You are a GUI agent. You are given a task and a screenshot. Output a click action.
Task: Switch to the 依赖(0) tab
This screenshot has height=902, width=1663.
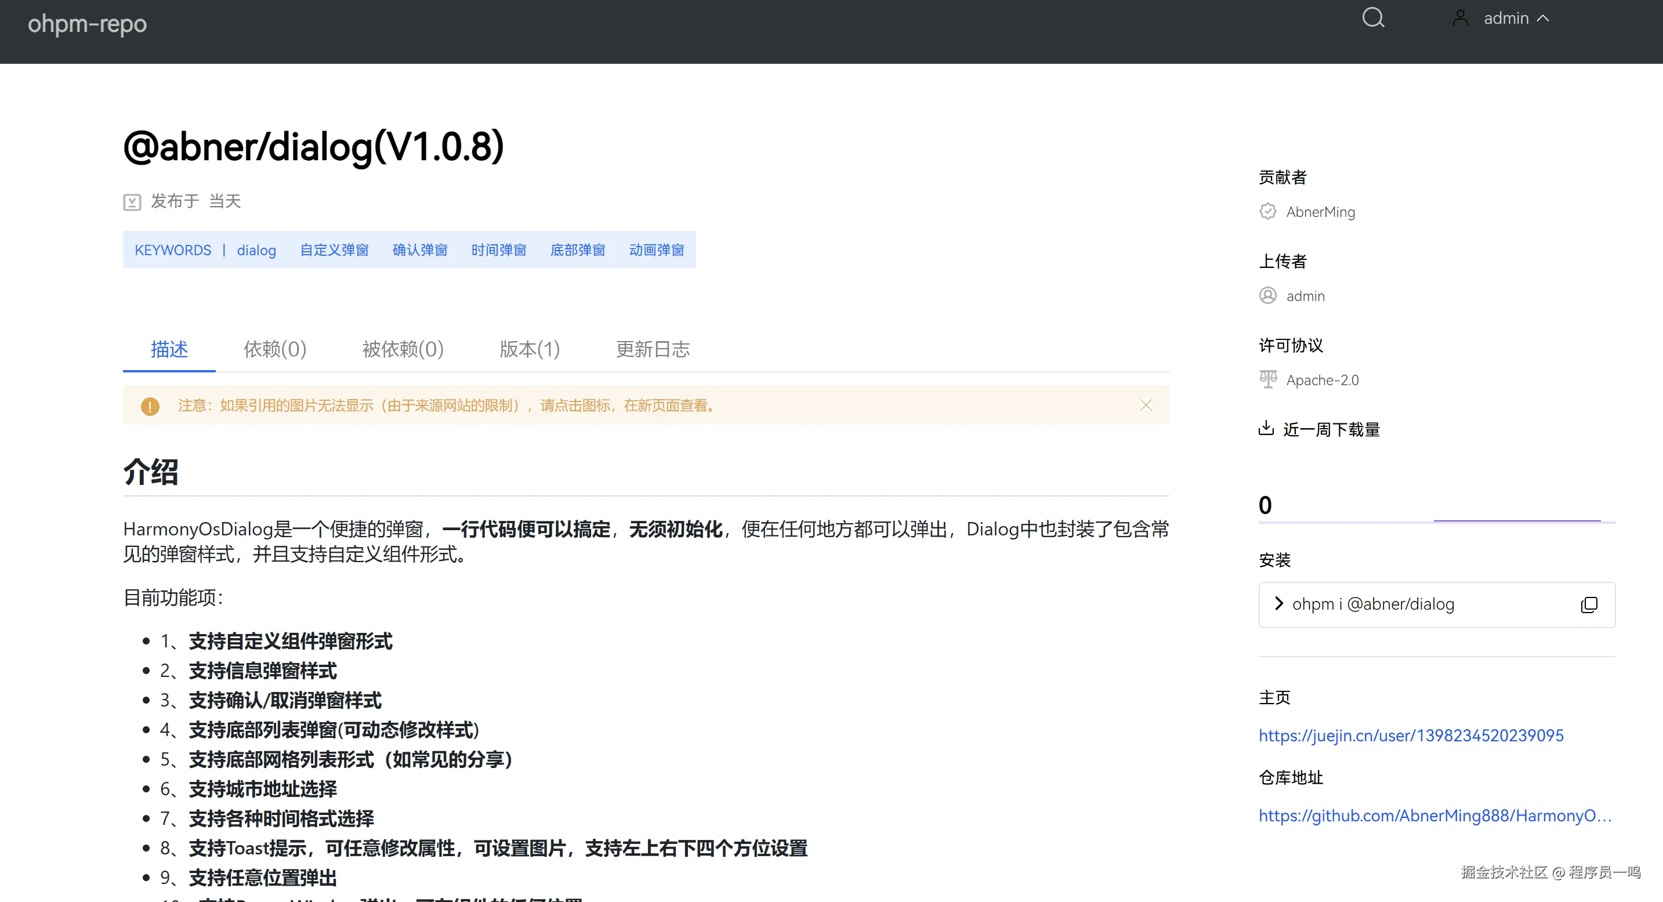[x=275, y=349]
